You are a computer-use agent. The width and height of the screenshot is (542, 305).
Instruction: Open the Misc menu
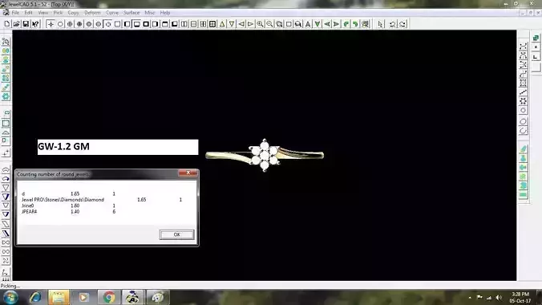point(150,13)
